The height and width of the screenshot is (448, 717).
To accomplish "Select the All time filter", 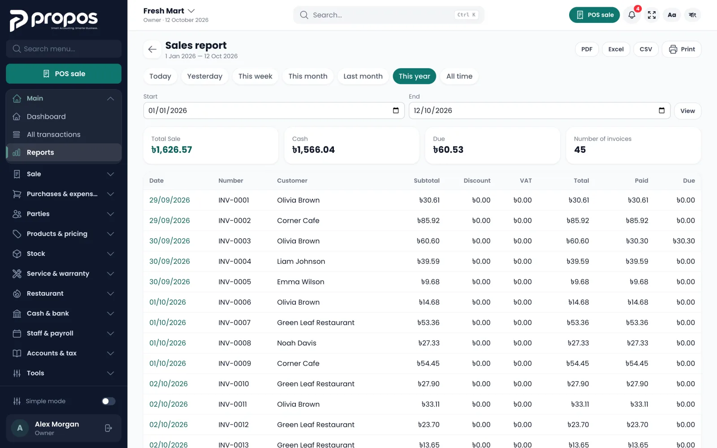I will coord(459,76).
